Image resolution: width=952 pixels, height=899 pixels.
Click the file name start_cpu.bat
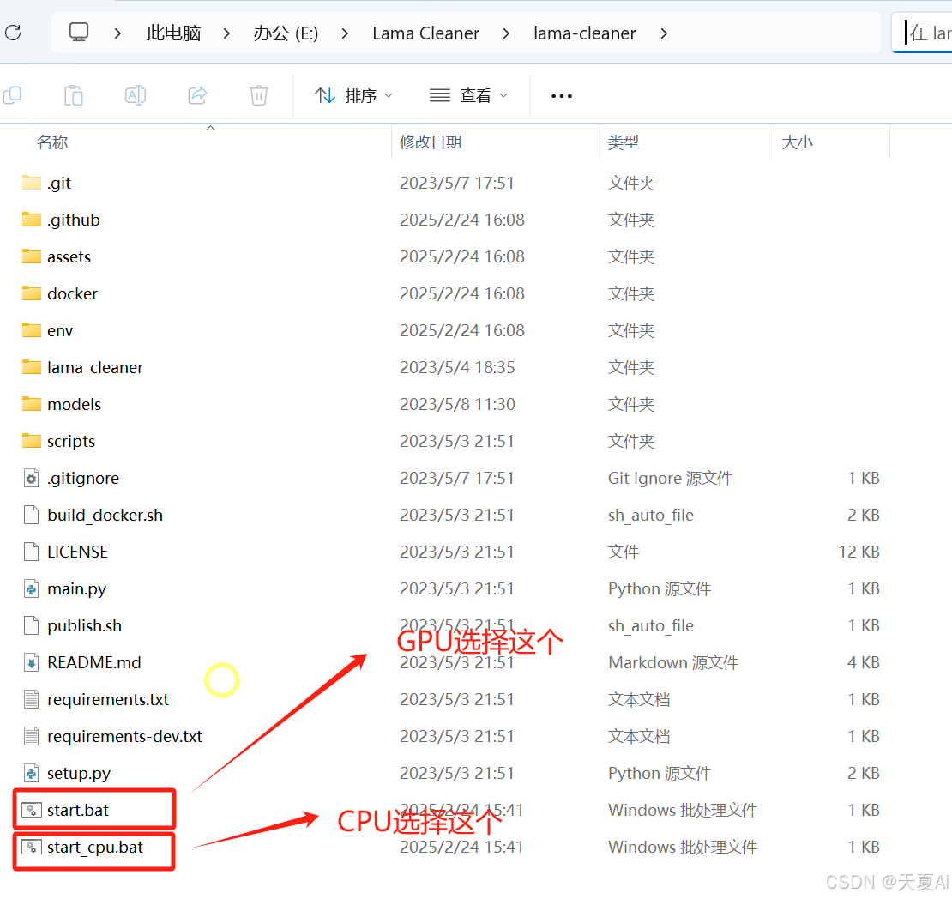(95, 848)
